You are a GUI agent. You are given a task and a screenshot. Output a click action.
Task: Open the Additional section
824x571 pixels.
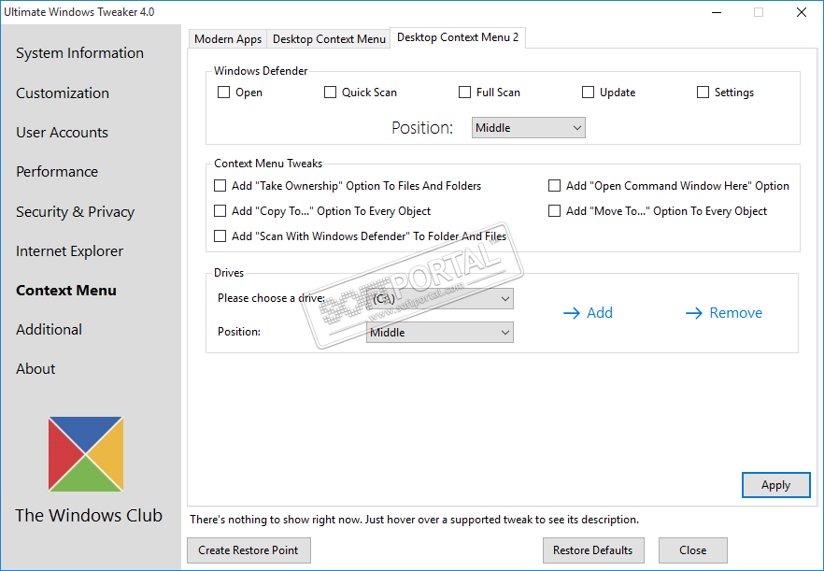(49, 330)
